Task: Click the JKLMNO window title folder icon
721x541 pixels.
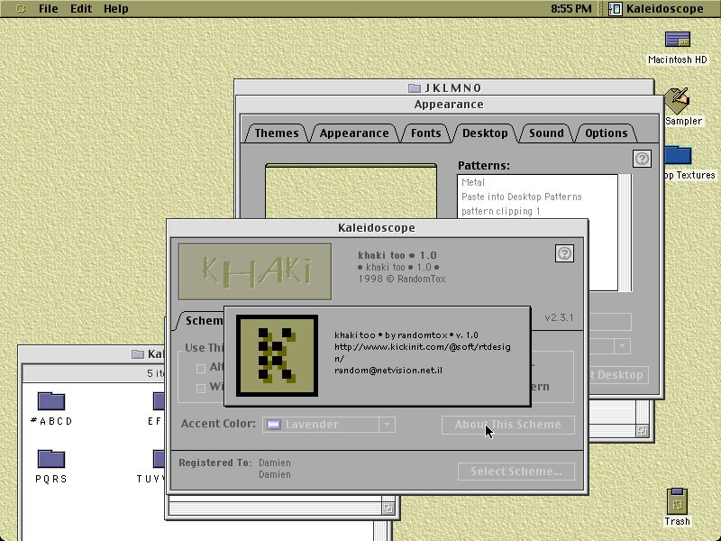Action: [415, 87]
